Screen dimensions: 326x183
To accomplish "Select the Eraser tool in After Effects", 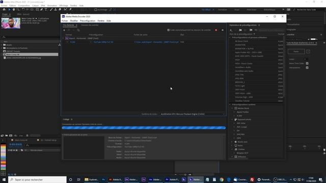I will click(x=60, y=10).
